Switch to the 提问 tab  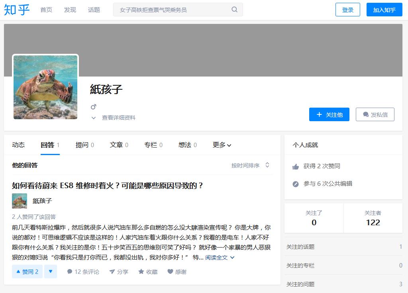pyautogui.click(x=82, y=145)
